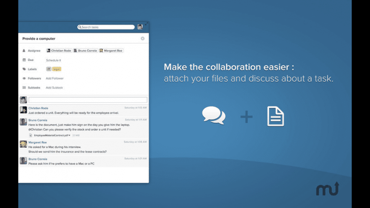Click the Subtasks list icon
Screen dimensions: 370x208
pyautogui.click(x=24, y=87)
